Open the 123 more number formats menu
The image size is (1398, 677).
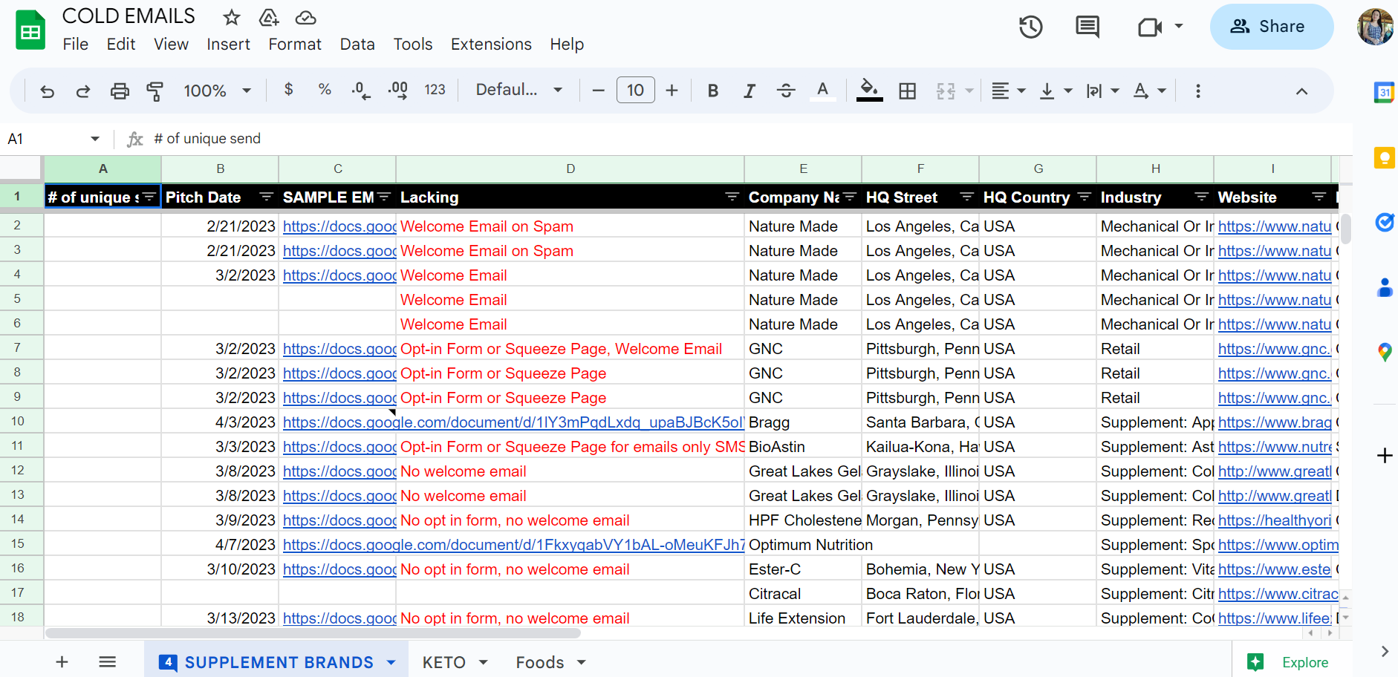click(x=435, y=90)
